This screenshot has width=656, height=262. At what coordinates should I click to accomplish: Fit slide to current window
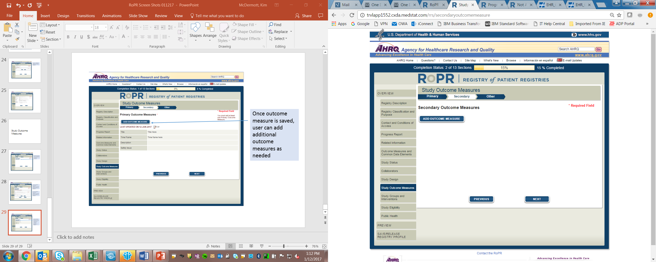pyautogui.click(x=324, y=246)
